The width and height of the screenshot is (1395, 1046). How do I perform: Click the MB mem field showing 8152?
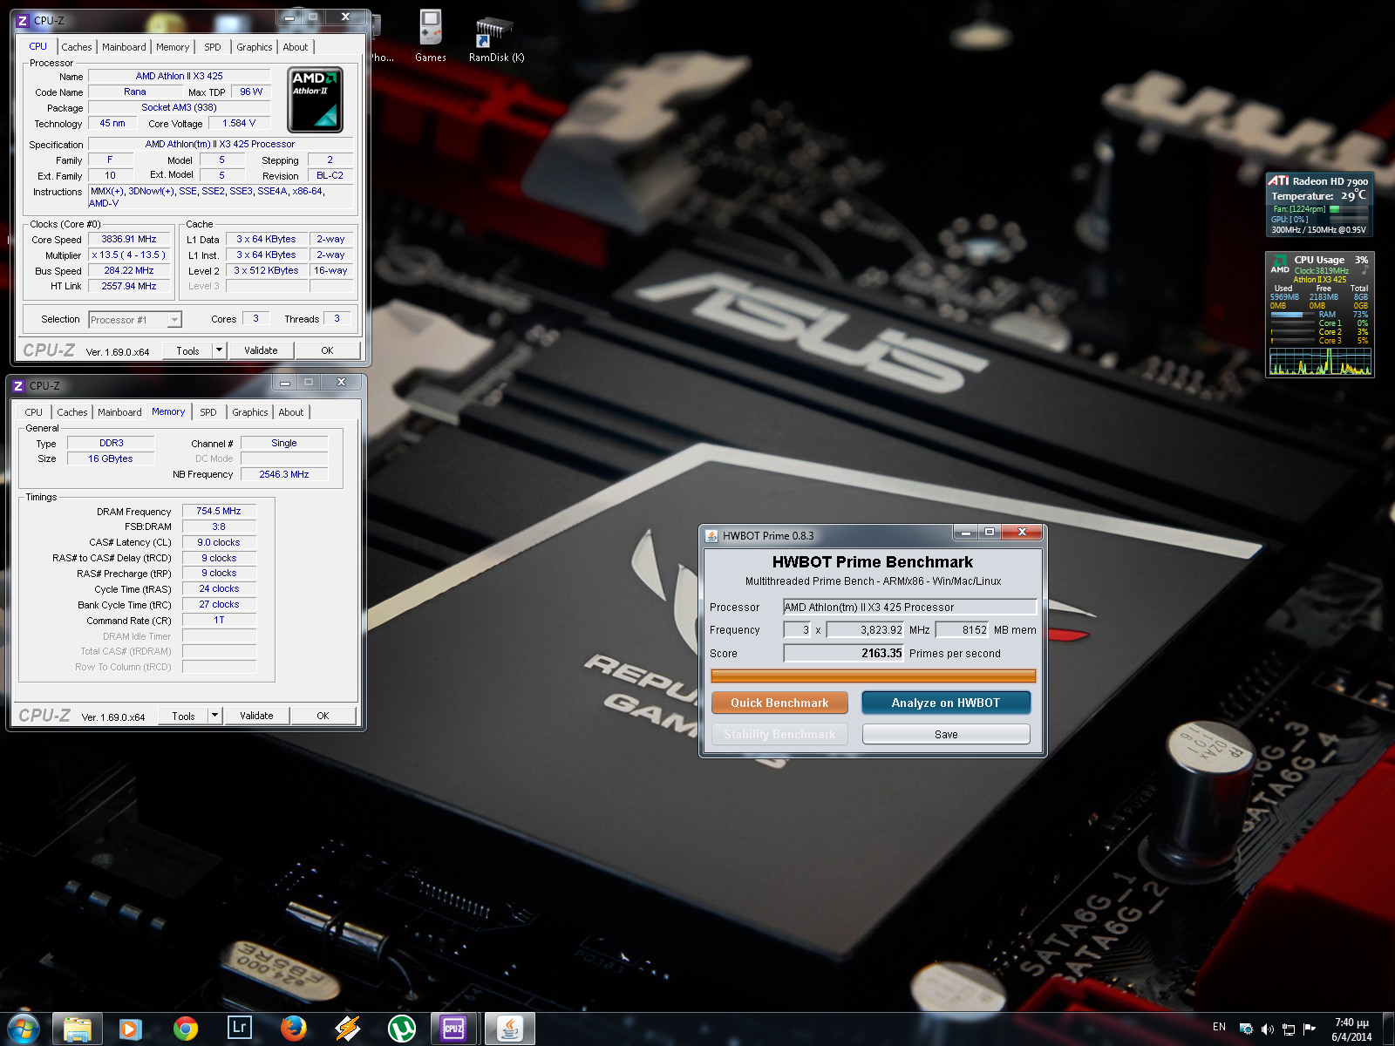click(963, 629)
